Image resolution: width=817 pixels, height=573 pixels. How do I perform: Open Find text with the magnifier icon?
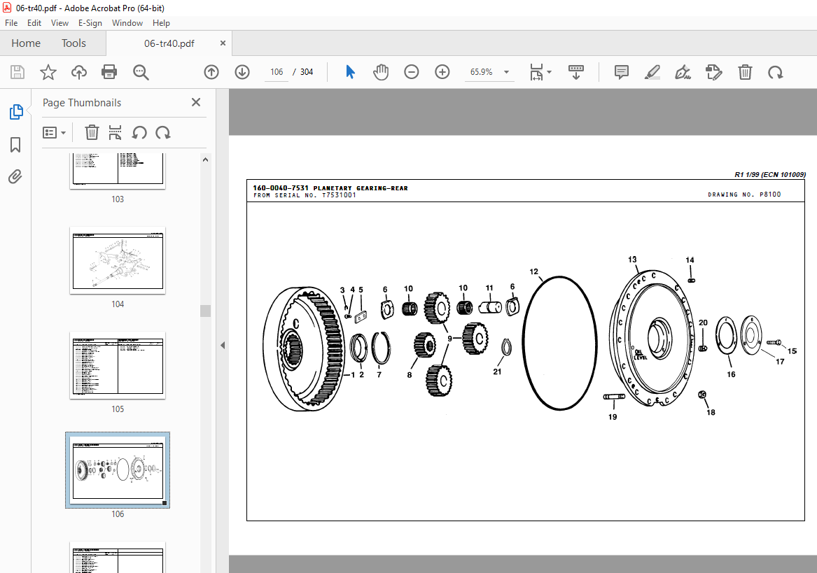(x=141, y=72)
